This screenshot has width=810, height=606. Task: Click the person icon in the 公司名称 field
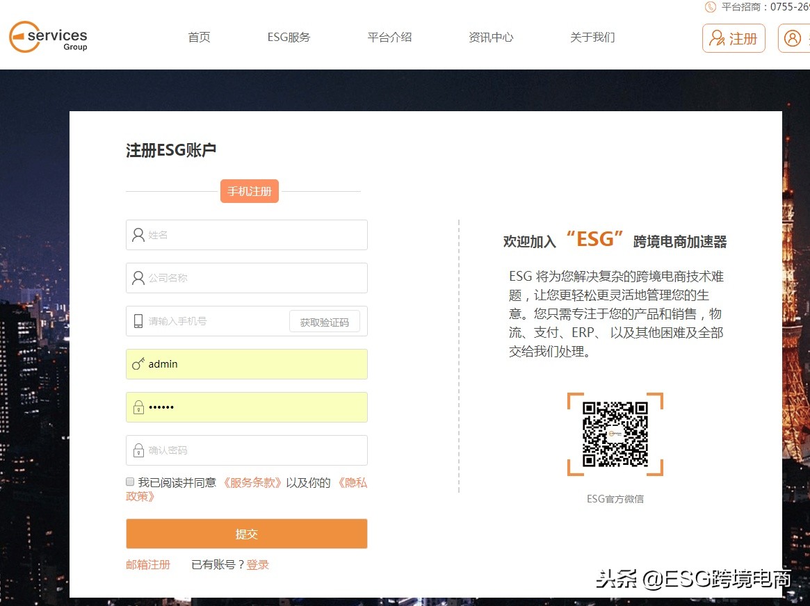point(138,278)
